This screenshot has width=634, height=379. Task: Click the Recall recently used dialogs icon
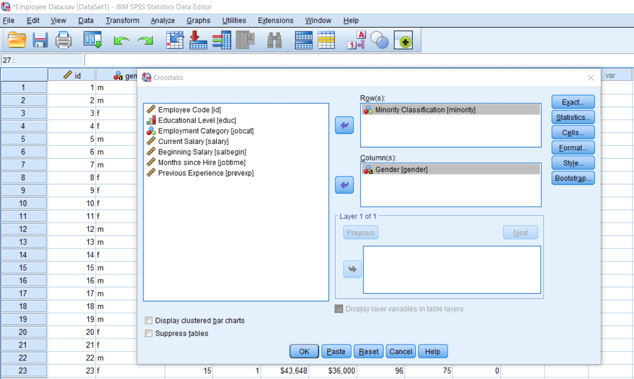[x=93, y=40]
